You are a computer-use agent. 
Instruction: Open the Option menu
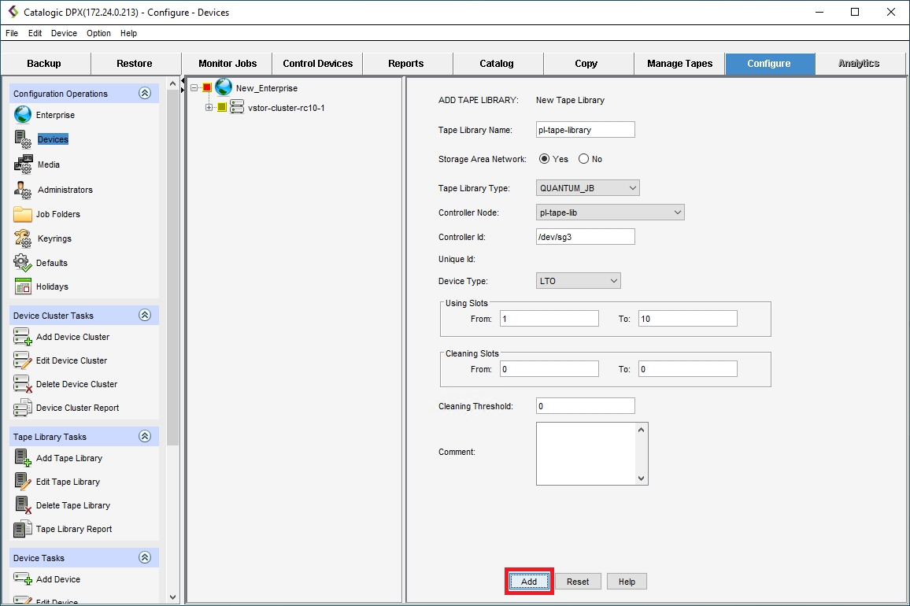[98, 33]
